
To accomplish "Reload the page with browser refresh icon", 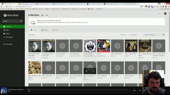I will tap(7, 6).
